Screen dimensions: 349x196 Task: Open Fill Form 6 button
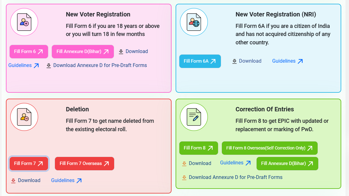(x=29, y=51)
